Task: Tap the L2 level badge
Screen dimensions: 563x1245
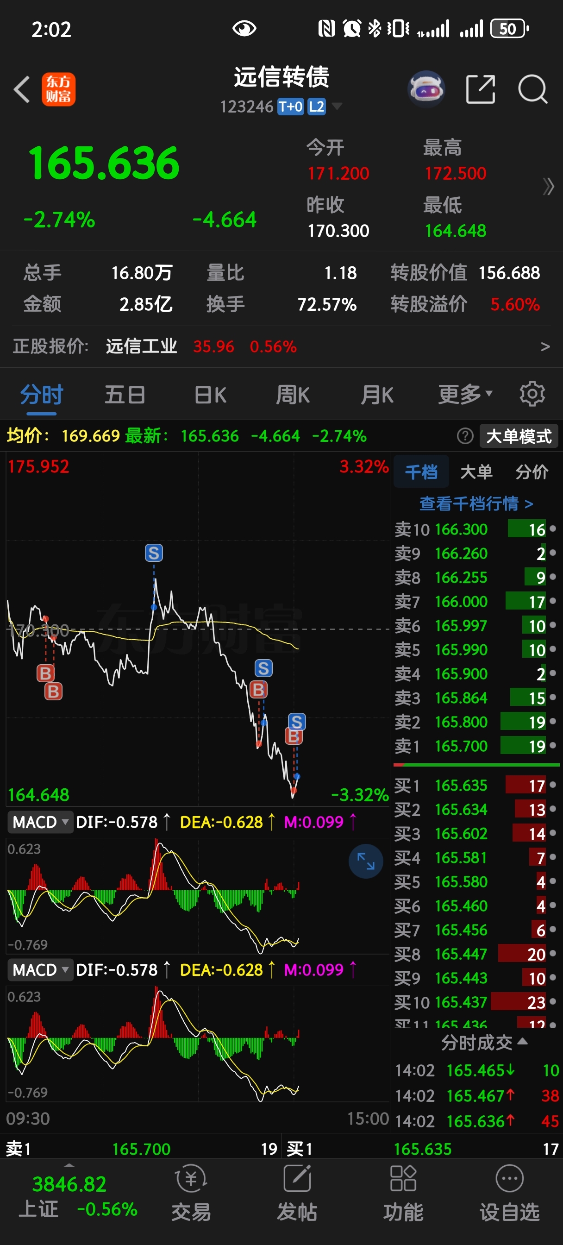Action: click(x=317, y=107)
